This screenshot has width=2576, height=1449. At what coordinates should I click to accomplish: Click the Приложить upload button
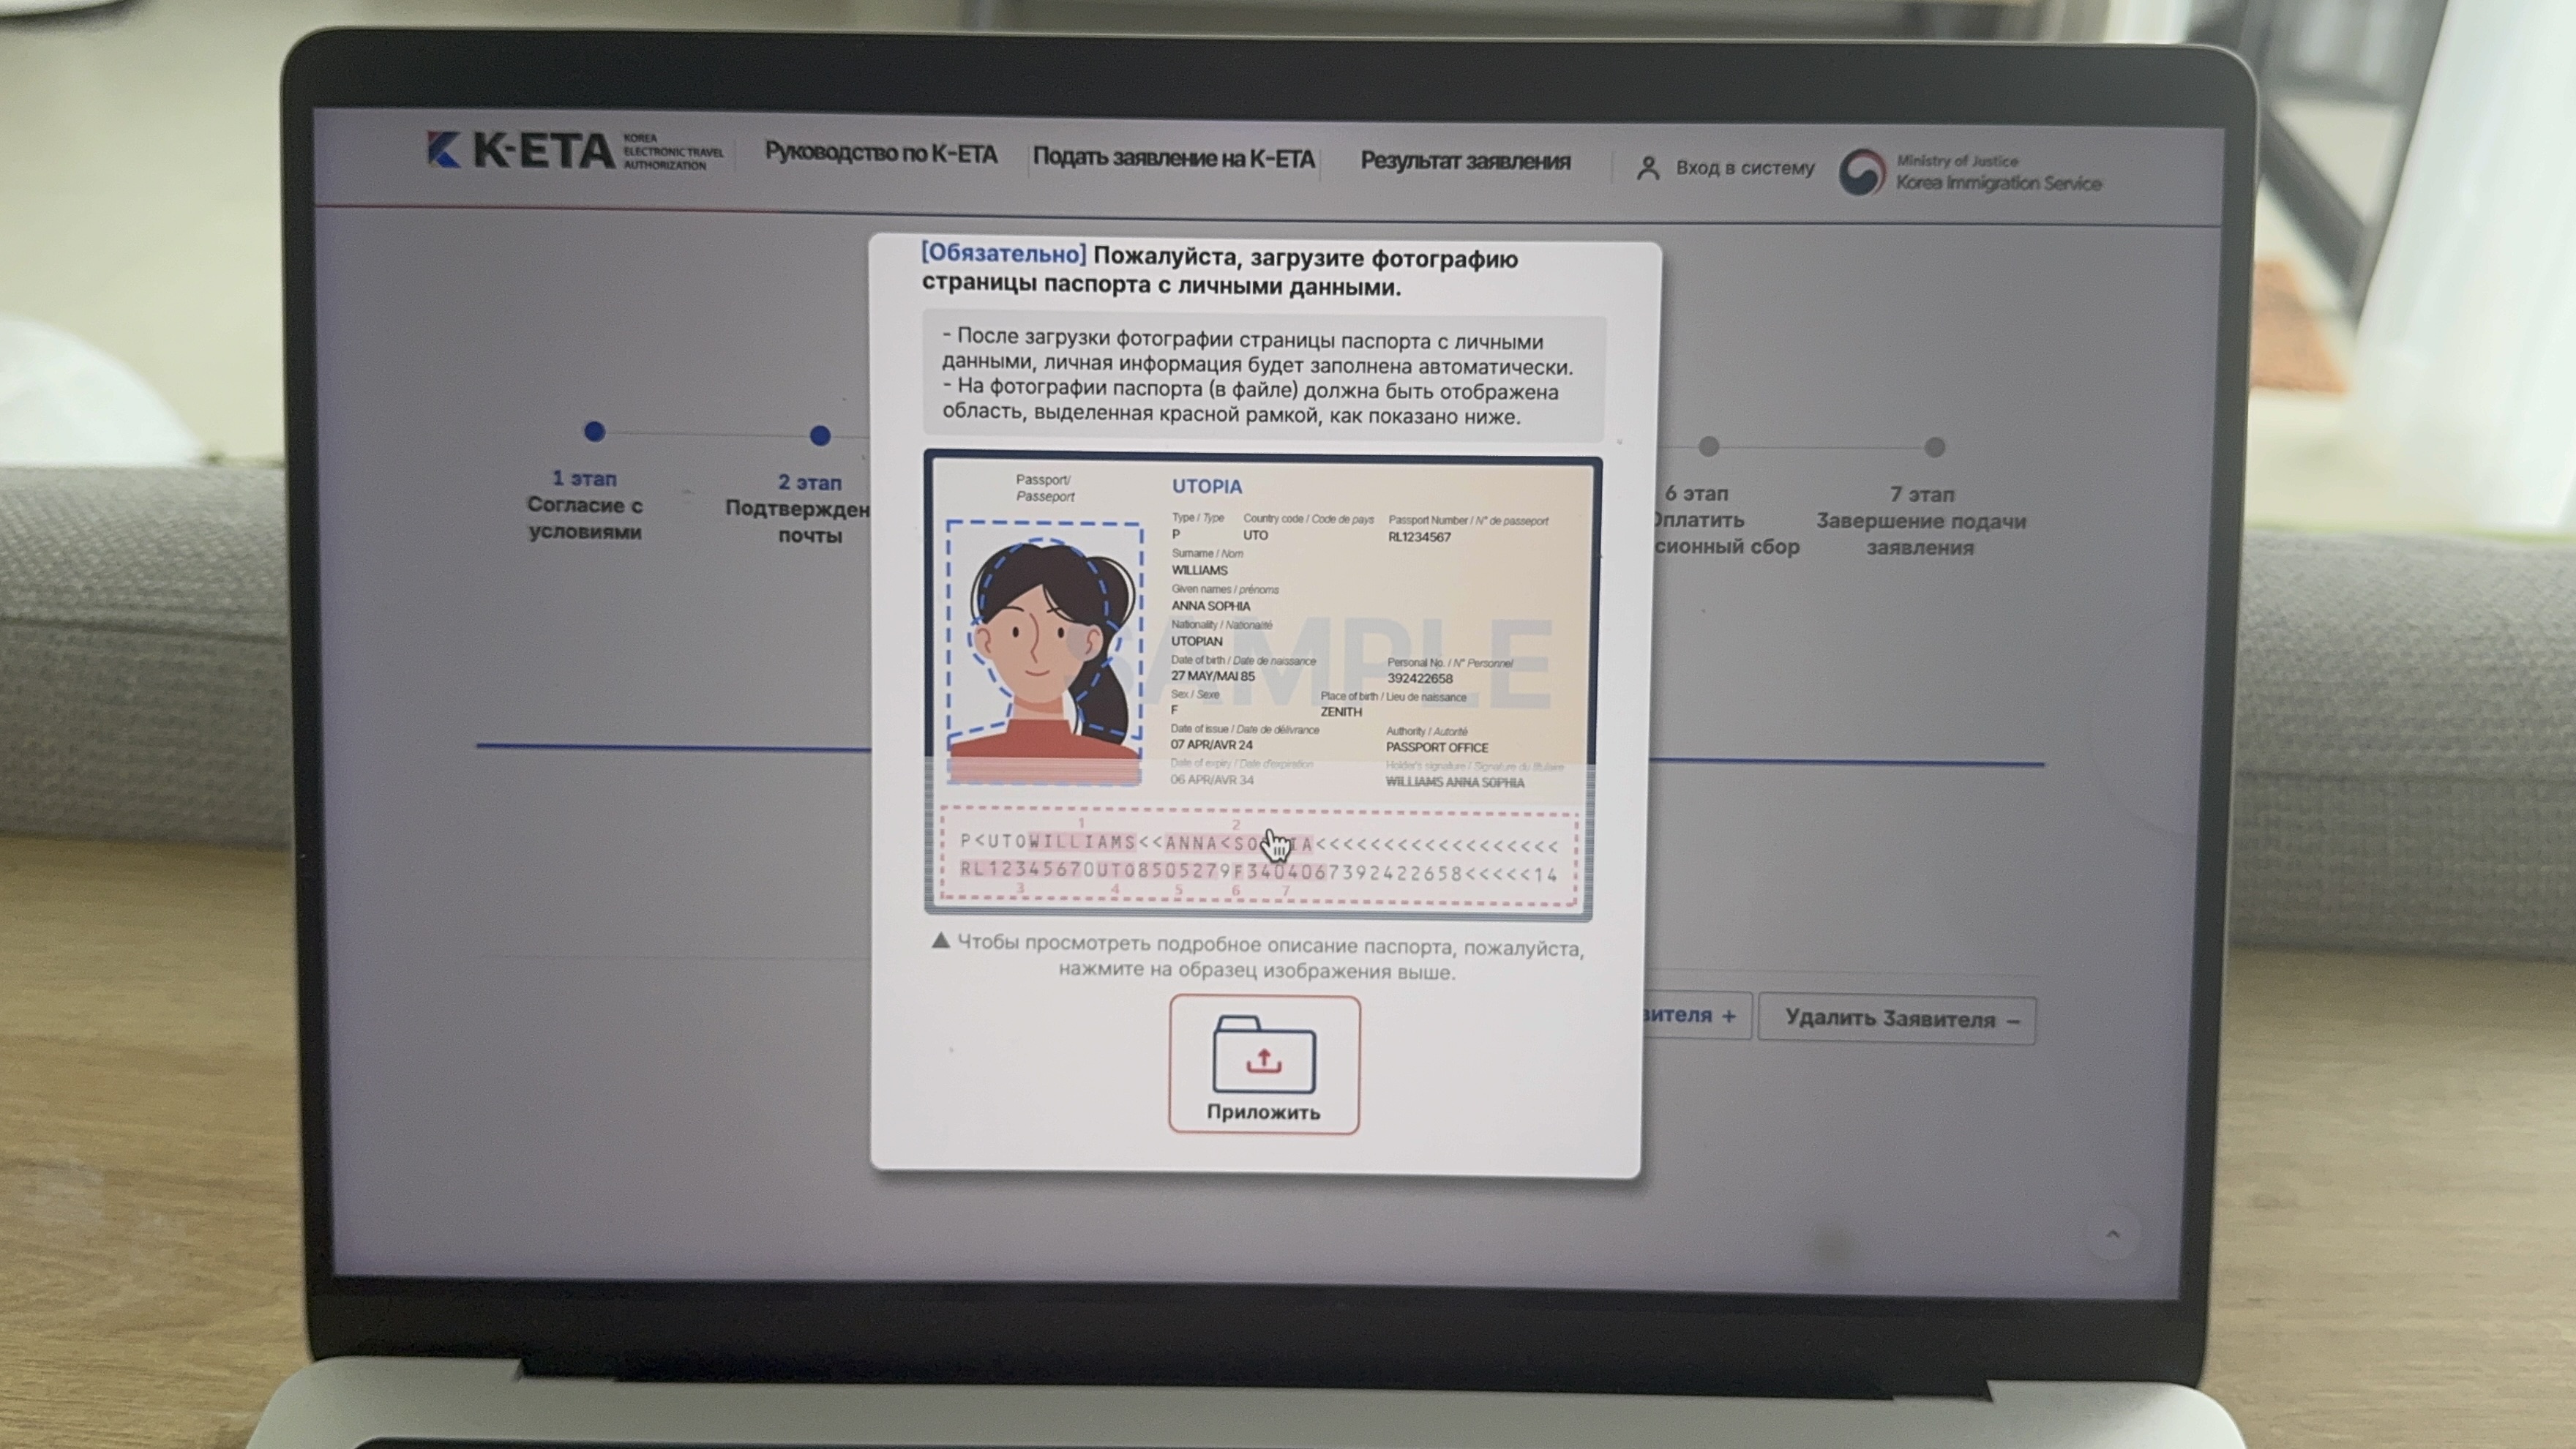pyautogui.click(x=1264, y=1064)
